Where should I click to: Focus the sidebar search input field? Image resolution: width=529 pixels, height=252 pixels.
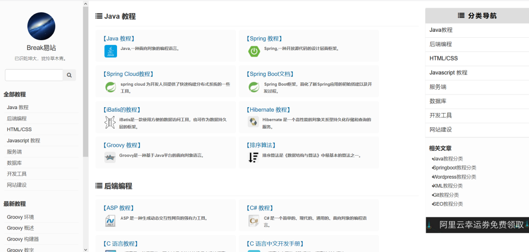[34, 75]
